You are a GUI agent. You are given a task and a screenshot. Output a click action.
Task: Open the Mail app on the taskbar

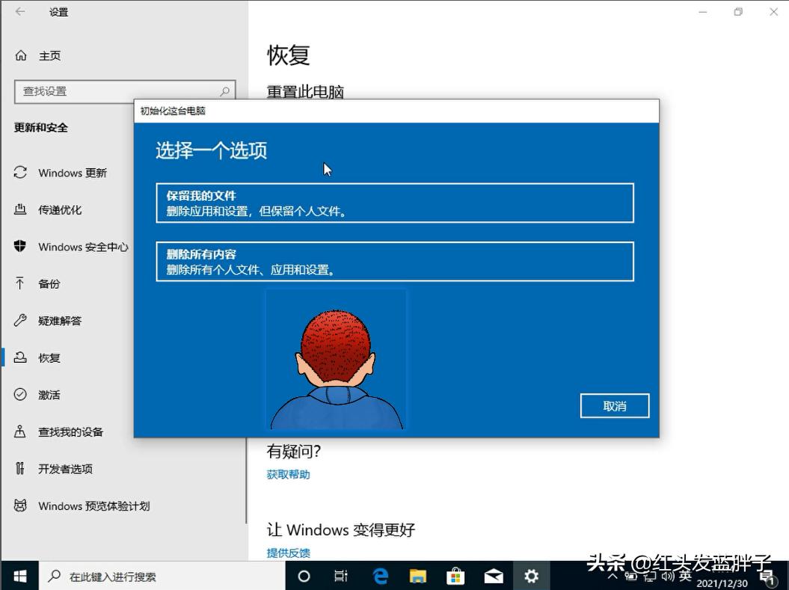(493, 576)
